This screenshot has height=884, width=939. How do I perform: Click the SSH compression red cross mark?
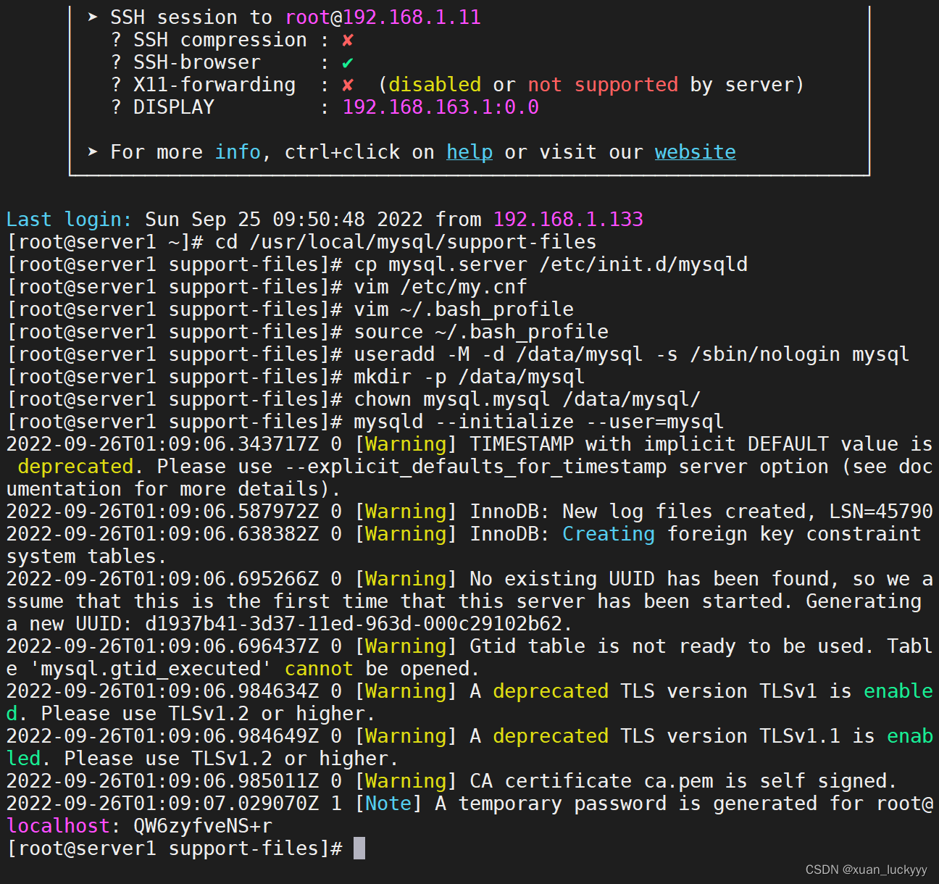point(348,40)
